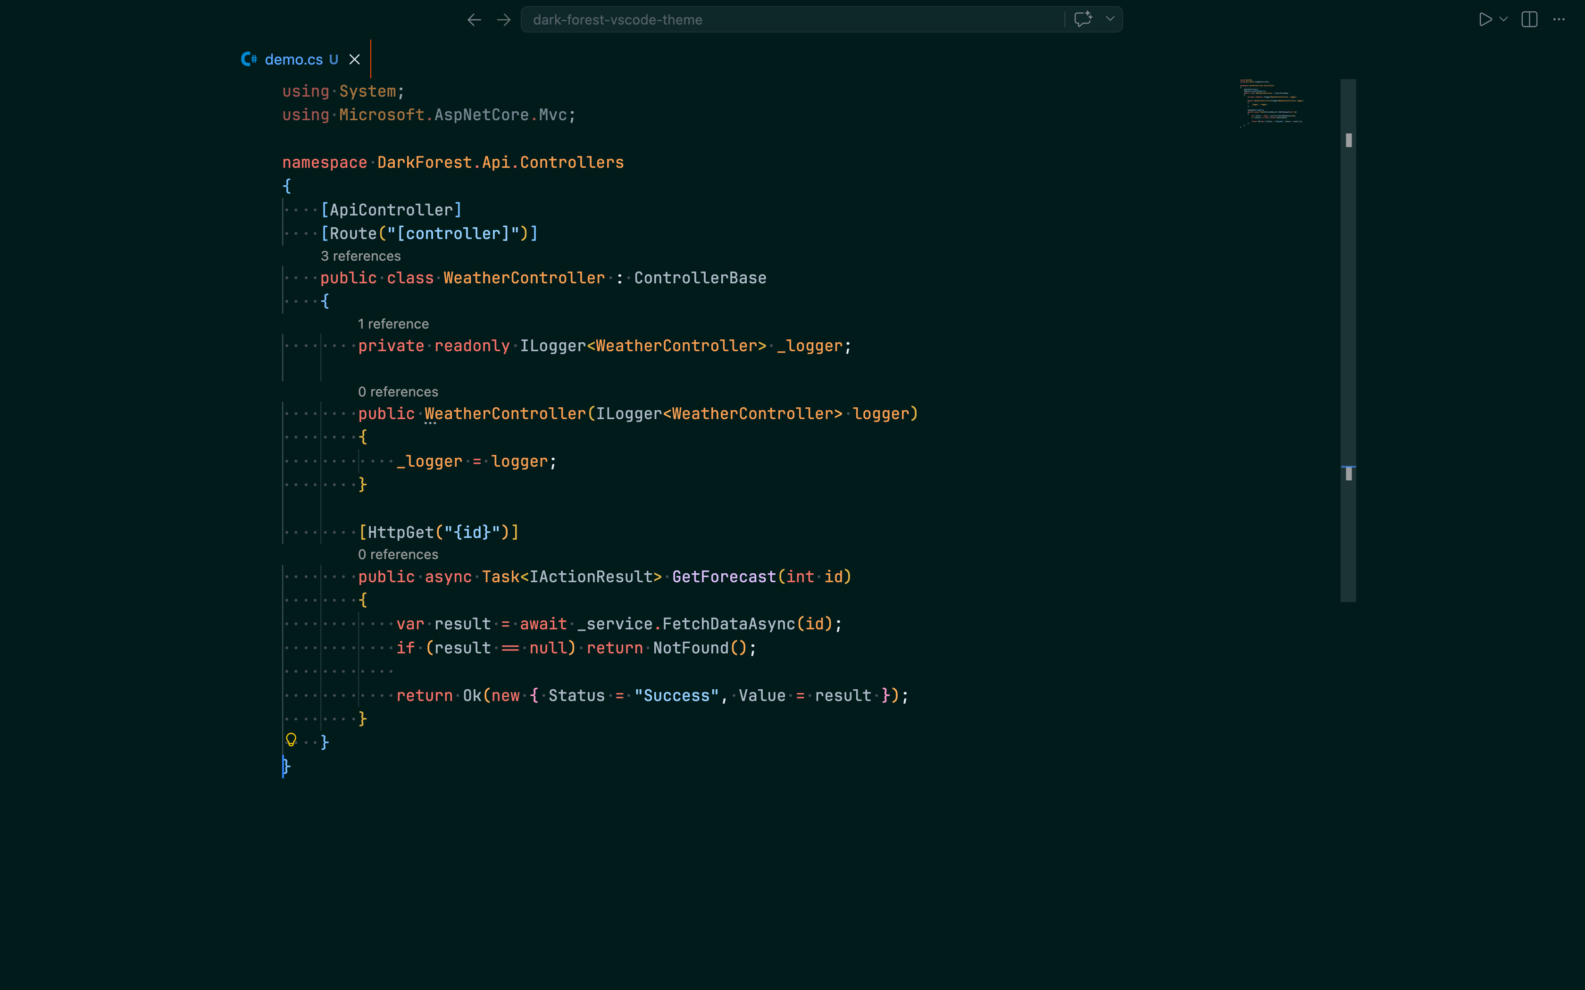Select the demo.cs tab
The height and width of the screenshot is (990, 1585).
click(301, 59)
